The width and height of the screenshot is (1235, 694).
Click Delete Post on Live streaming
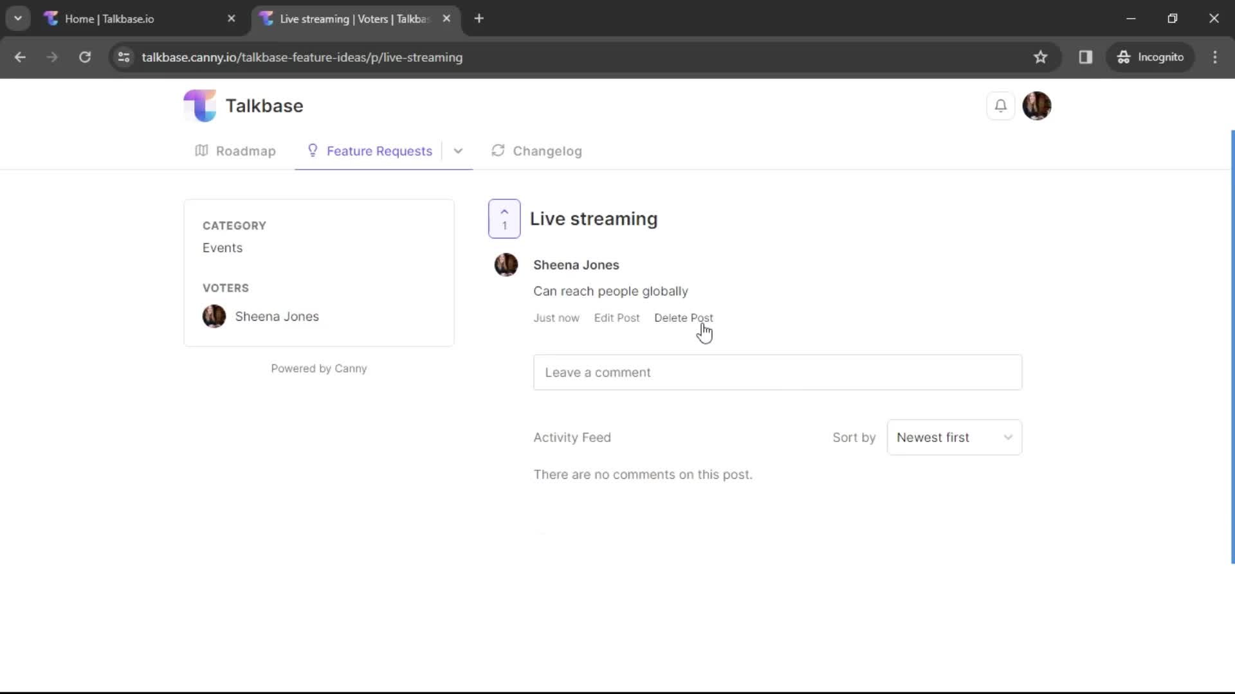pyautogui.click(x=684, y=317)
